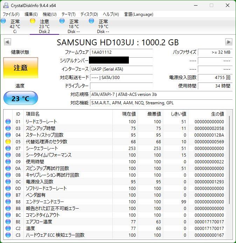Click status orb of row 03 スピンアップ時間
The height and width of the screenshot is (243, 236).
click(8, 128)
